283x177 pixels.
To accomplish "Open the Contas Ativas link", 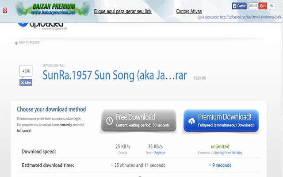I will point(189,12).
